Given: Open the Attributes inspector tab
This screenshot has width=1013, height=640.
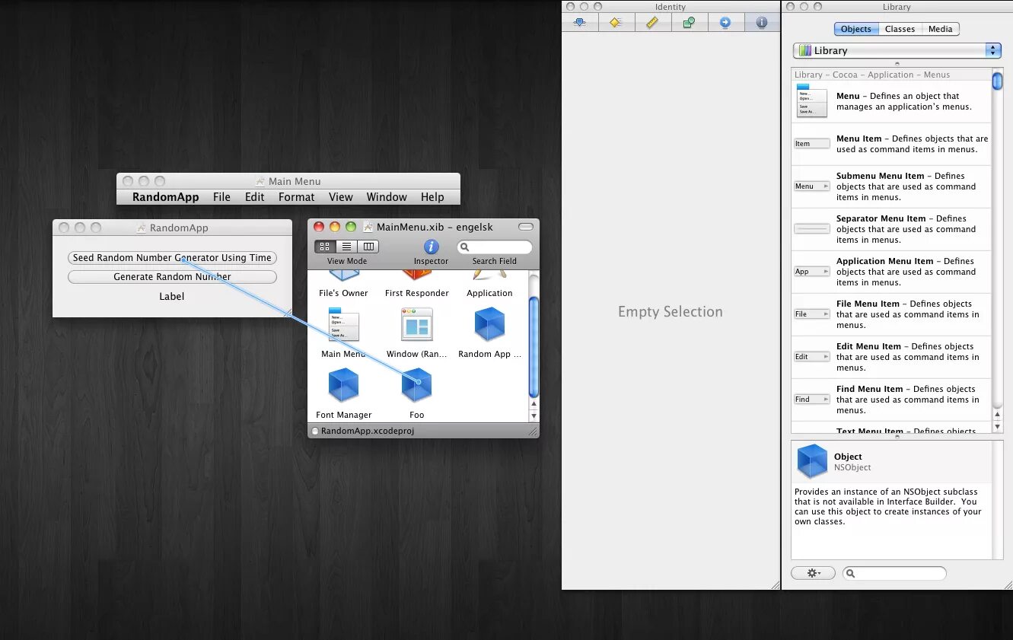Looking at the screenshot, I should (x=580, y=23).
